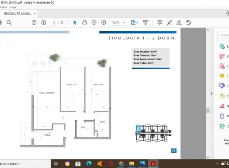Select the arrow selection tool
Viewport: 229px width, 168px height.
(x=75, y=23)
